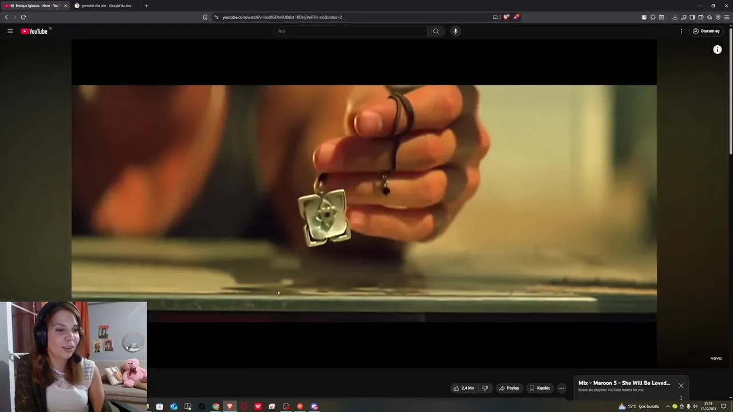Open Brave browser in the taskbar
733x412 pixels.
(230, 406)
